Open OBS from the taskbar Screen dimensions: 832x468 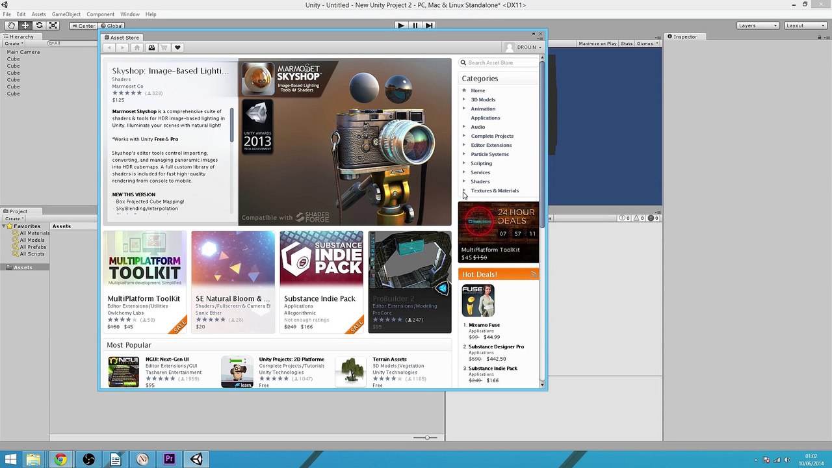[88, 460]
